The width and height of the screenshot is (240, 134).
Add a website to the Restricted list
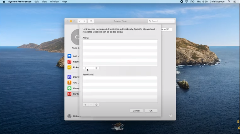point(85,105)
